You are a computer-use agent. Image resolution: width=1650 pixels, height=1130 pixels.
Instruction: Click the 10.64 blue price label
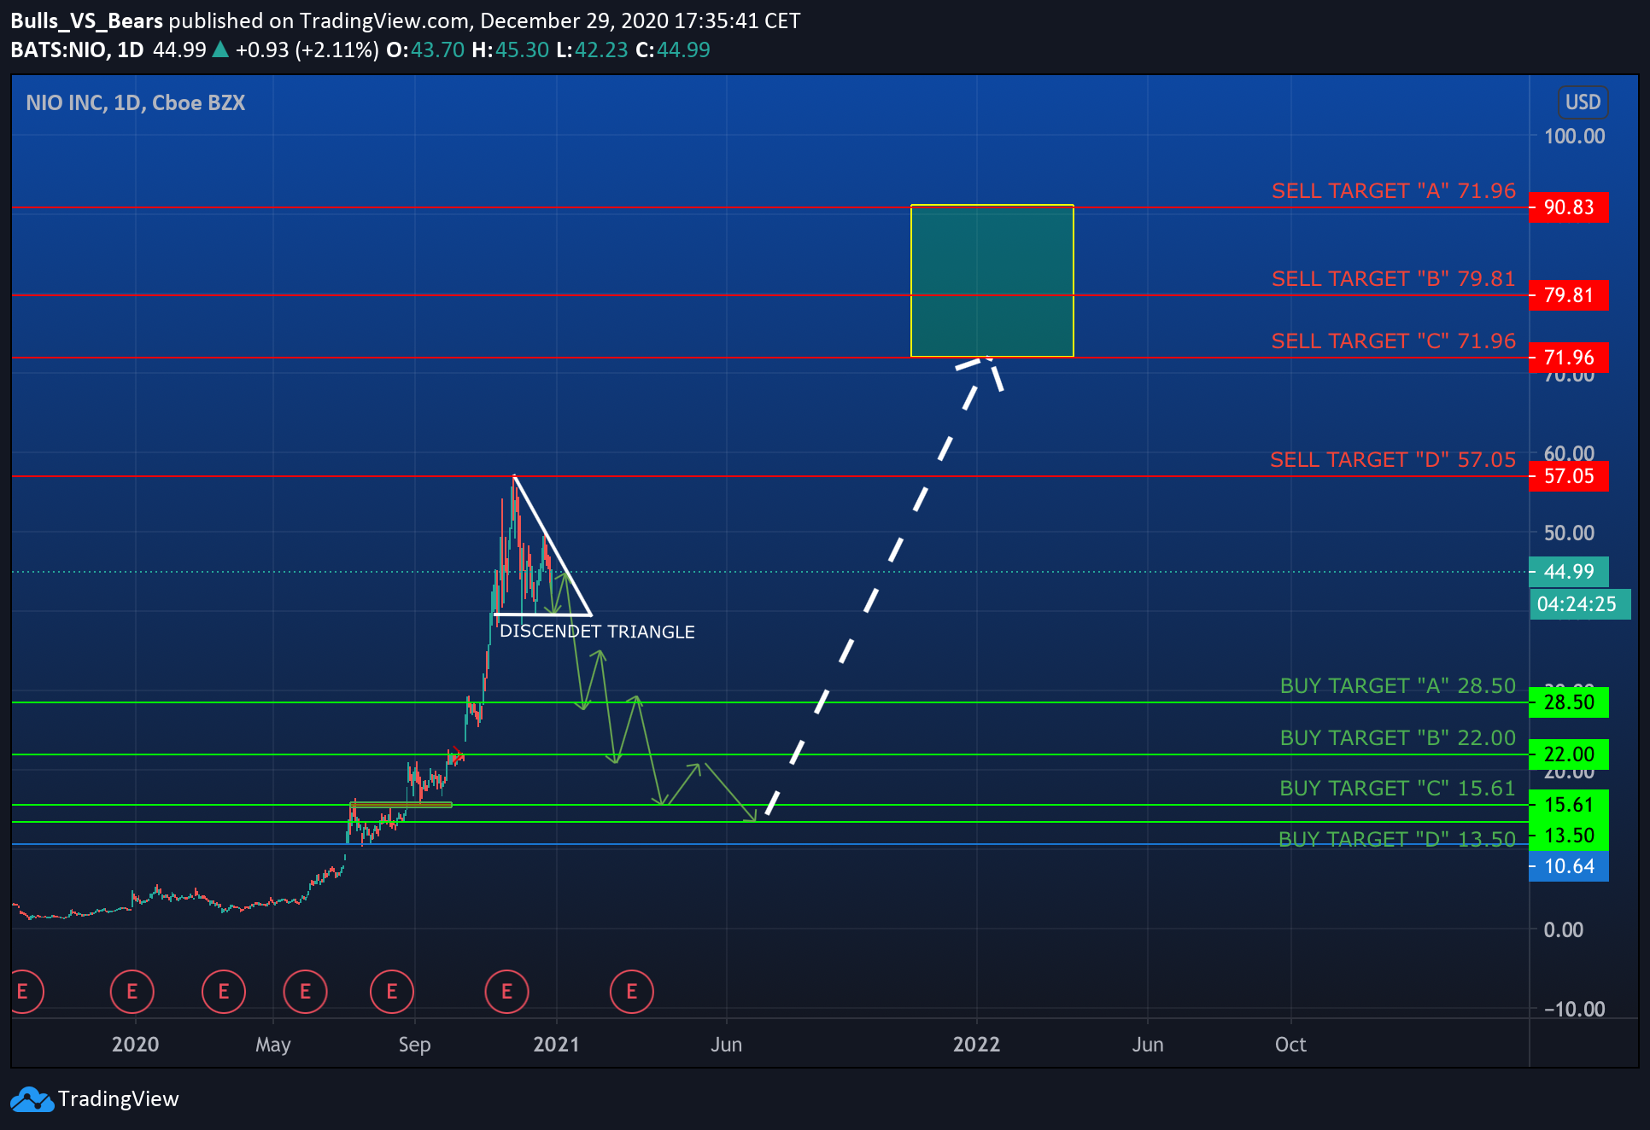(x=1569, y=866)
